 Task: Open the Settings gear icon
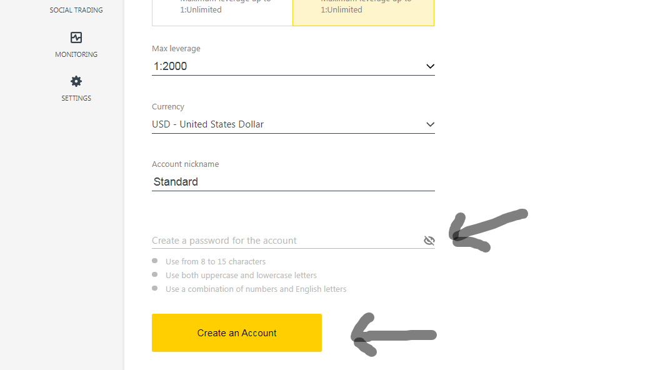click(76, 81)
